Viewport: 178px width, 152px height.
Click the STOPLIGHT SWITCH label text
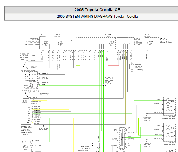[27, 57]
